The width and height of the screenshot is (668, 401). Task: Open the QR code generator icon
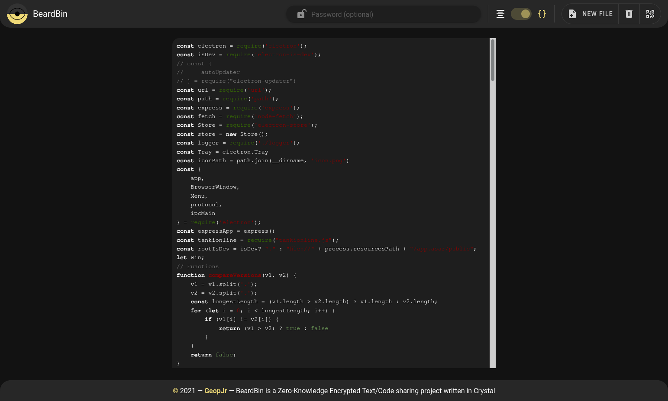650,14
